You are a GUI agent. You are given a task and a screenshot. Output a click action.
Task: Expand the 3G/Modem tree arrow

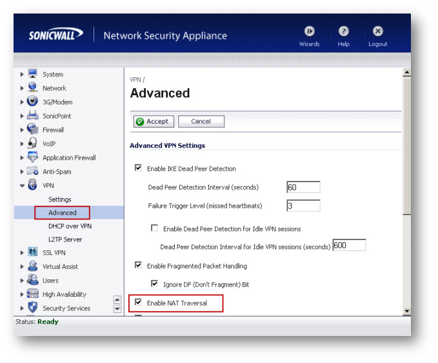(x=22, y=102)
